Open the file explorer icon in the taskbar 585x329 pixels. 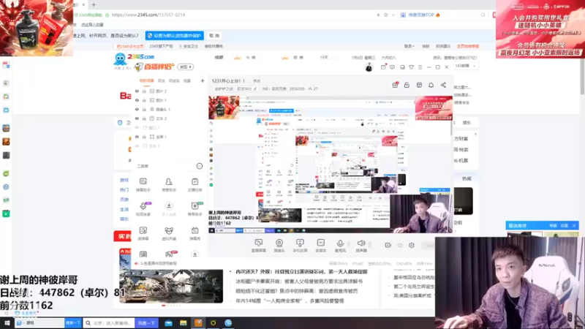coord(184,323)
